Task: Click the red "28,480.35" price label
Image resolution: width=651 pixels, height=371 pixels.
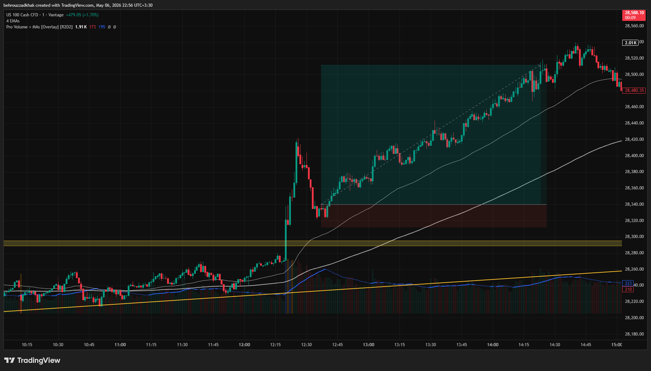Action: [634, 90]
